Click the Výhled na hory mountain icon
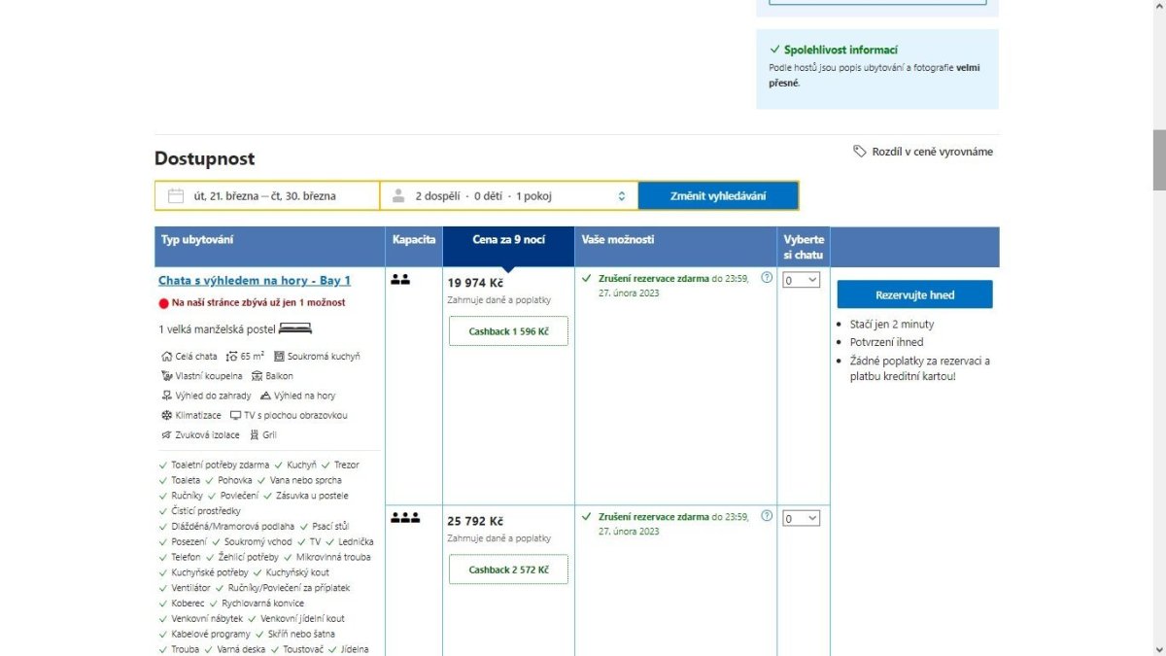1166x656 pixels. pyautogui.click(x=265, y=396)
